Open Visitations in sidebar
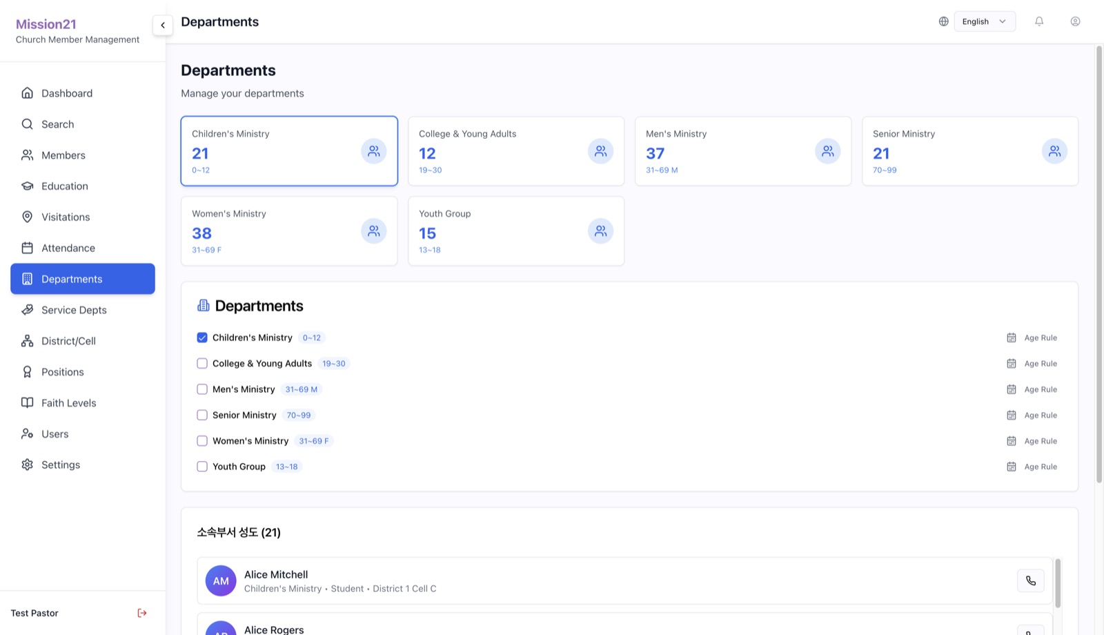This screenshot has width=1104, height=635. 83,217
